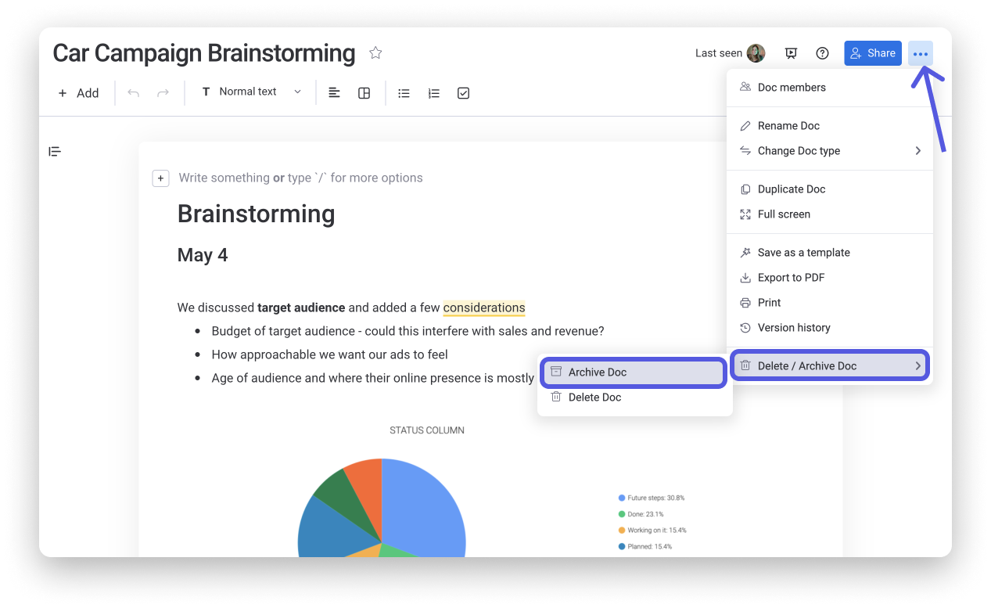Select Save as a template
Screen dimensions: 991x608
pyautogui.click(x=830, y=253)
